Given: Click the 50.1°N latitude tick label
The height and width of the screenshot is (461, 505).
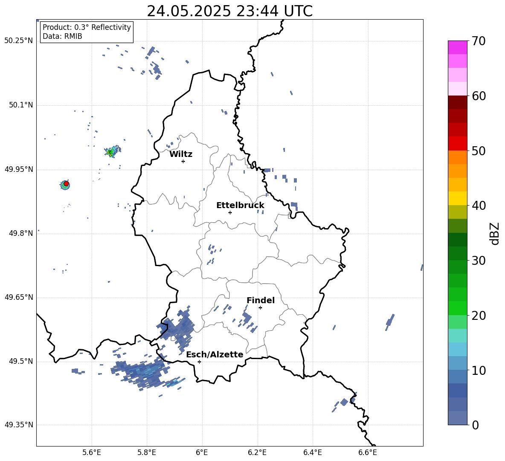Looking at the screenshot, I should pyautogui.click(x=20, y=105).
